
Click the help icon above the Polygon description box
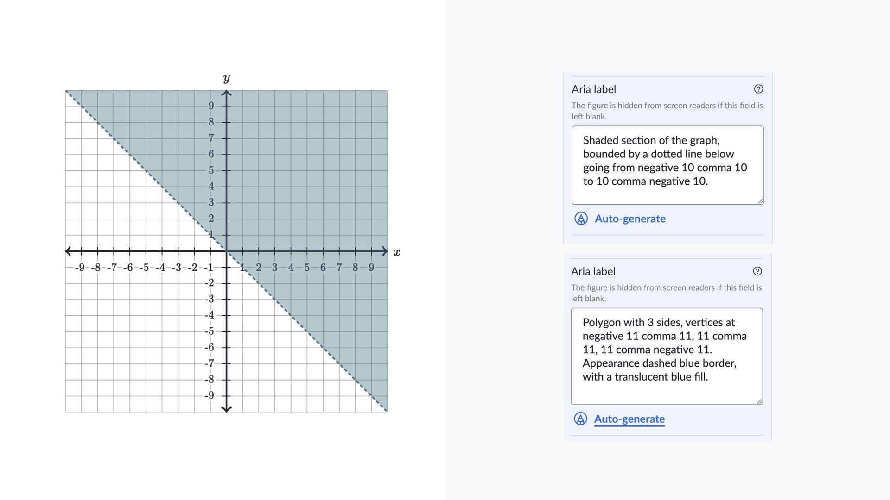(x=757, y=271)
